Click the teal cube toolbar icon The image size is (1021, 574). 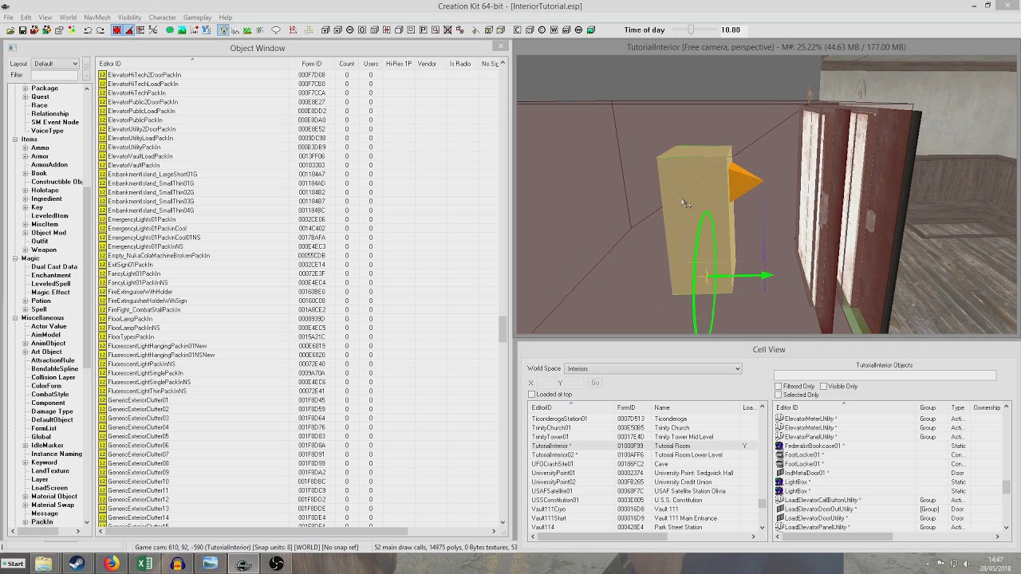click(x=590, y=30)
